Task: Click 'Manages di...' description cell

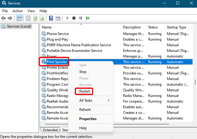Action: [x=133, y=118]
